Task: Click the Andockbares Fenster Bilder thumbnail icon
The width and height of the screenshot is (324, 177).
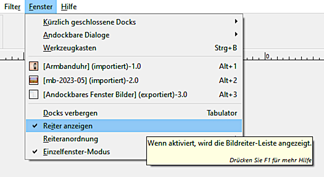Action: [33, 95]
